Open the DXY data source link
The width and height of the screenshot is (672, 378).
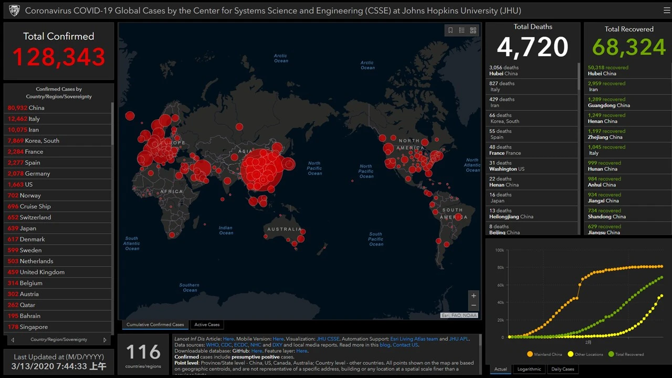click(x=277, y=345)
